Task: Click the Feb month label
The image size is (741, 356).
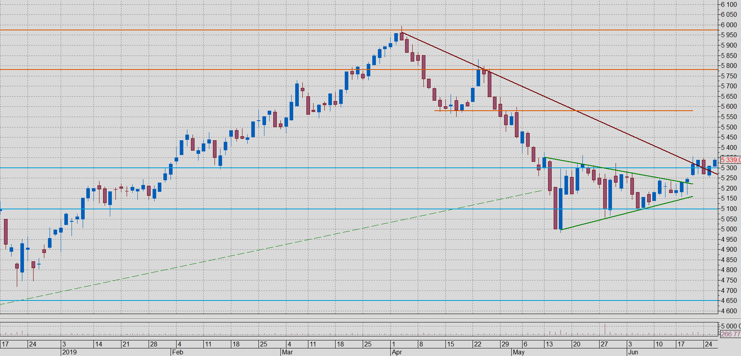Action: (177, 352)
